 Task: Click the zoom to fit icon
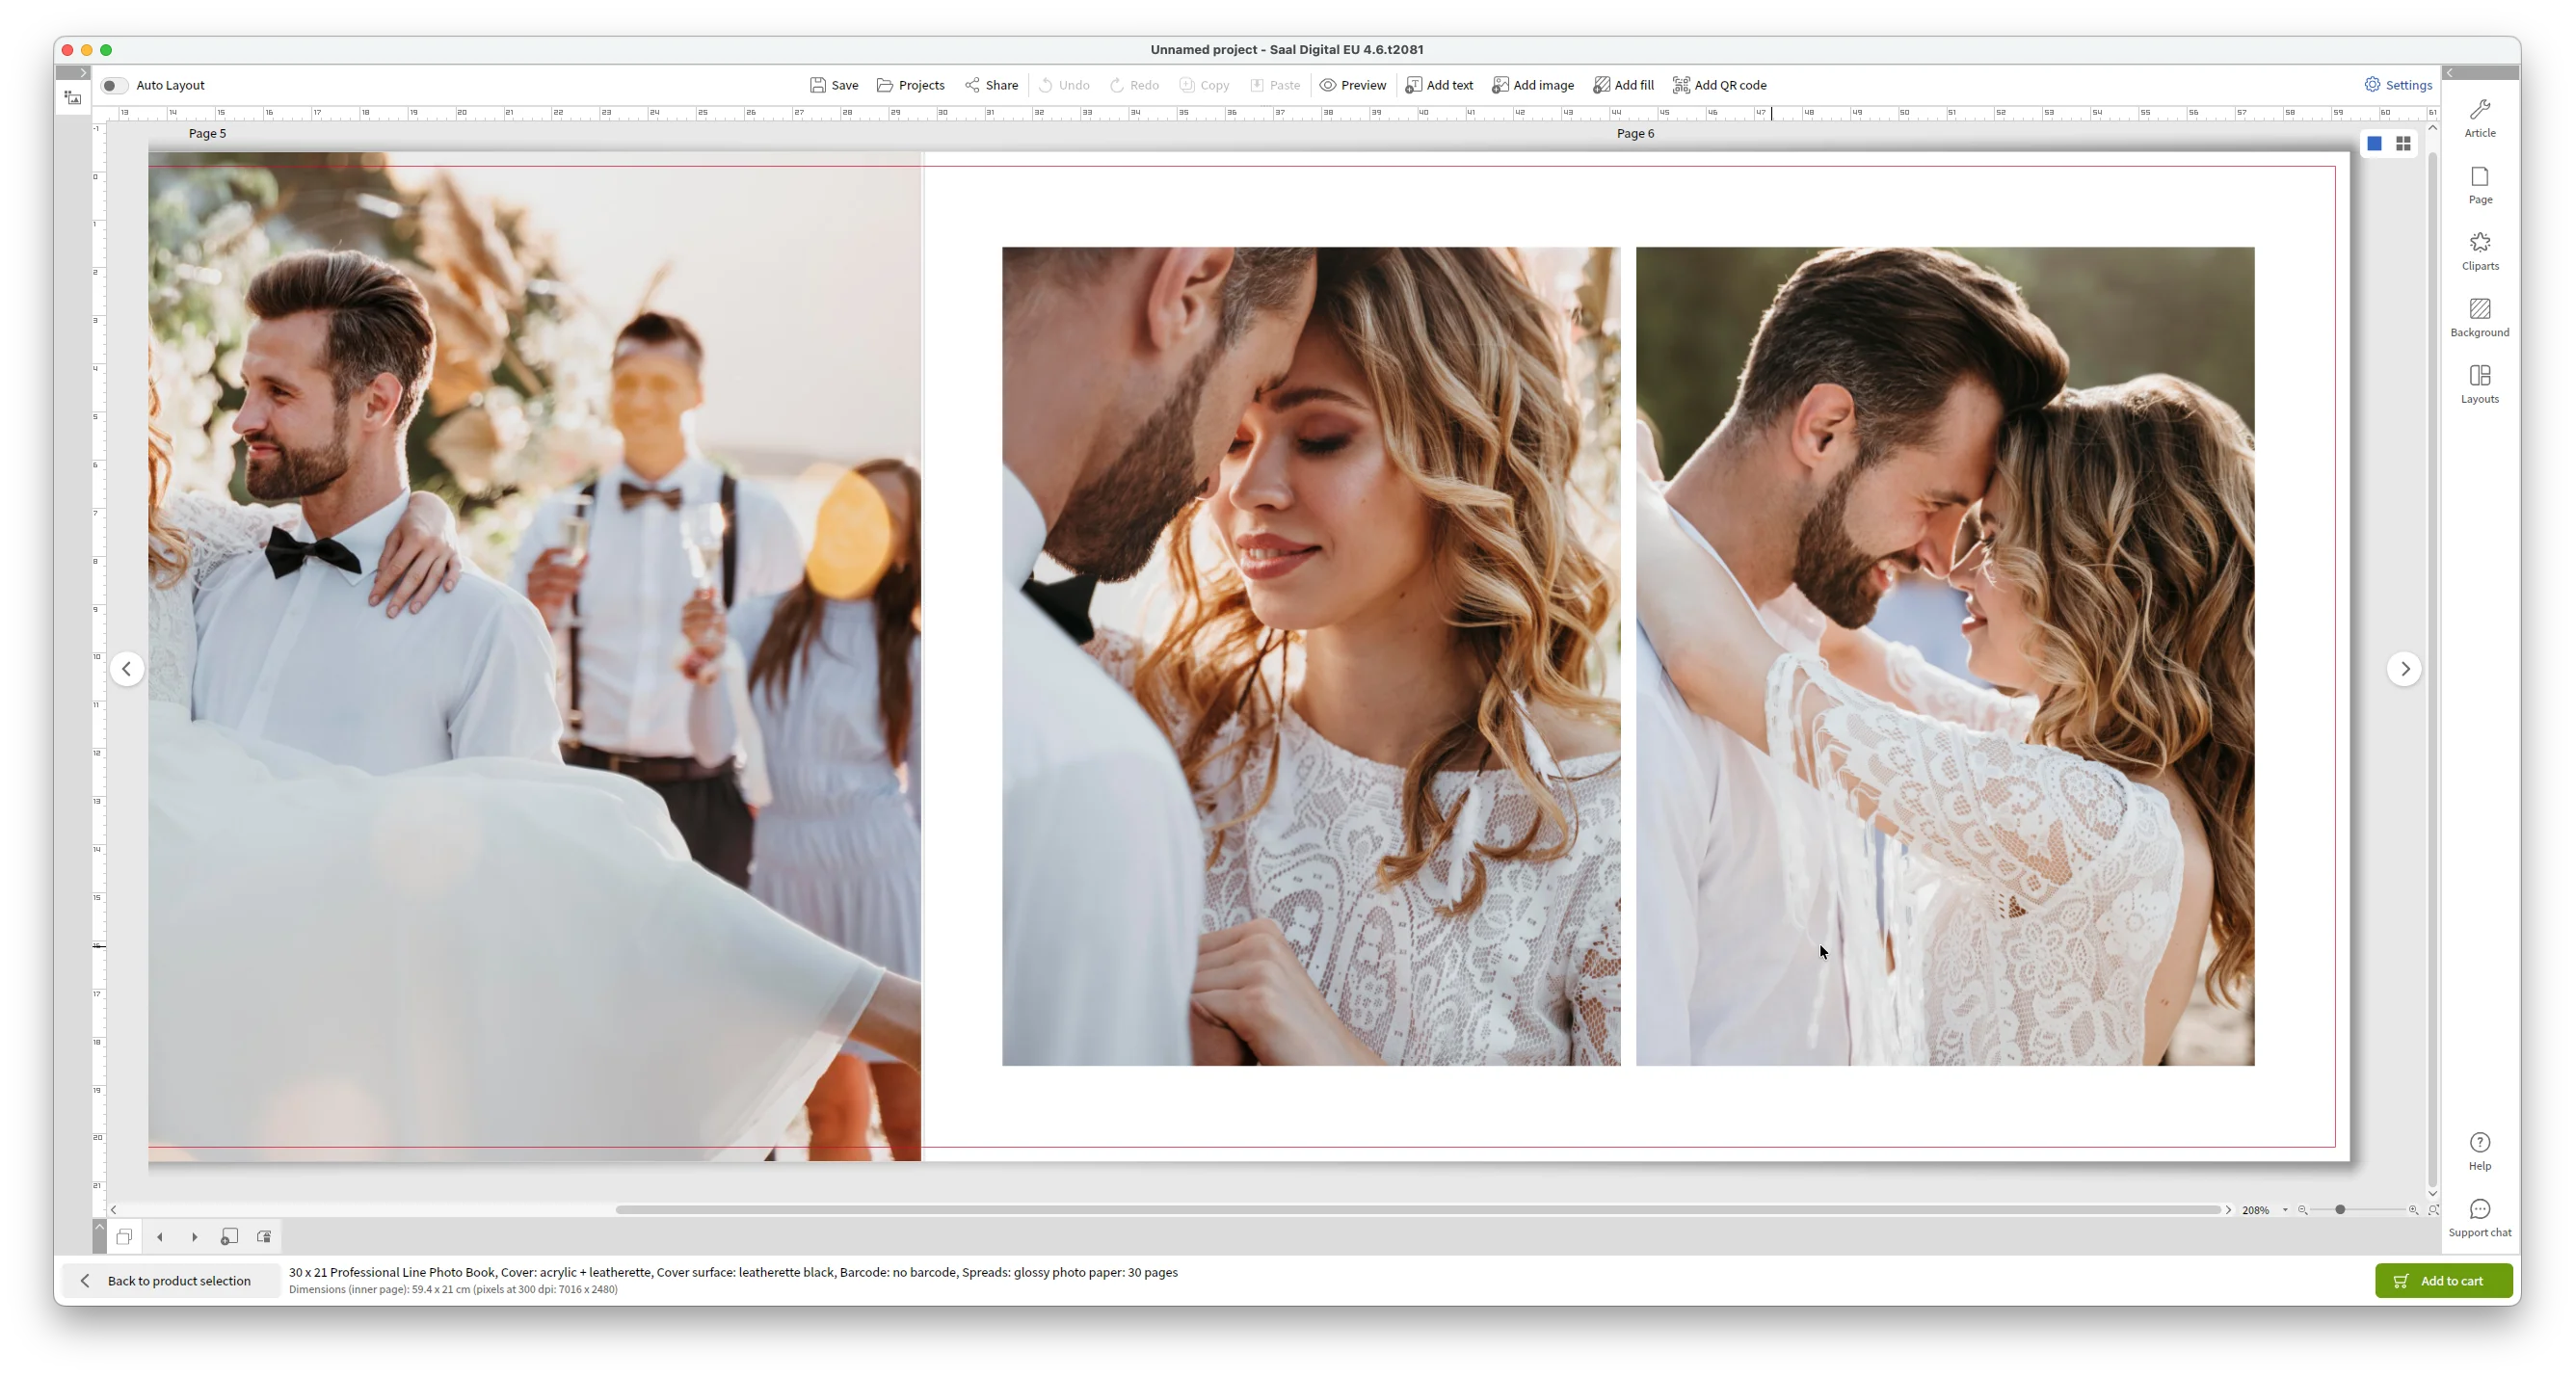[x=2433, y=1210]
